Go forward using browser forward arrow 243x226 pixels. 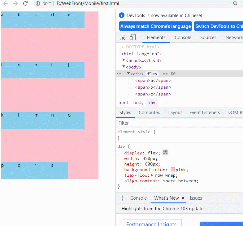pos(15,3)
